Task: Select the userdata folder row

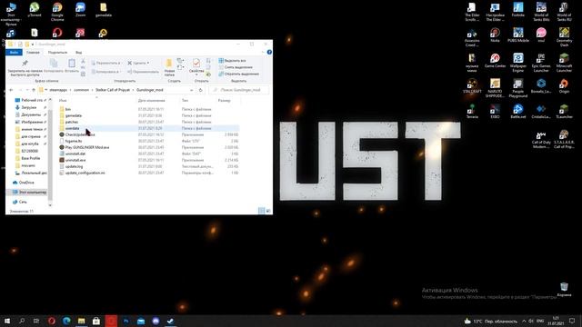Action: coord(148,128)
